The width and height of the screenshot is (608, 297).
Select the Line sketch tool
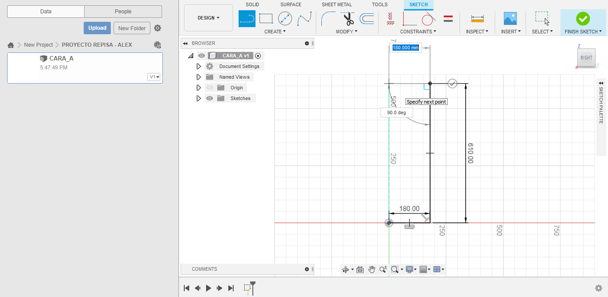click(247, 19)
